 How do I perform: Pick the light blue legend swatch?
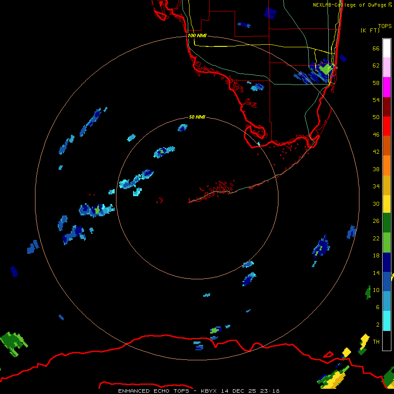coord(387,301)
